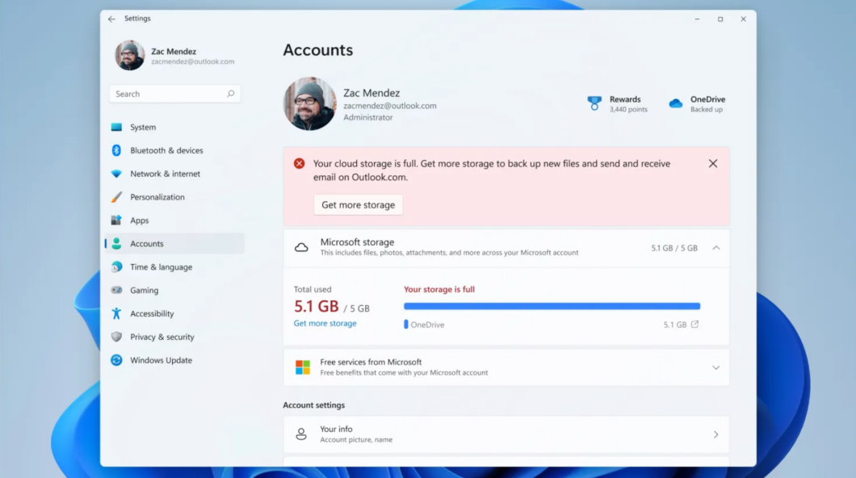
Task: Click the Time & language globe icon
Action: coord(116,266)
